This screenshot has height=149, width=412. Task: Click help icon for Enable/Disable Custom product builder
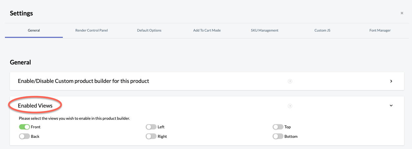tap(290, 81)
